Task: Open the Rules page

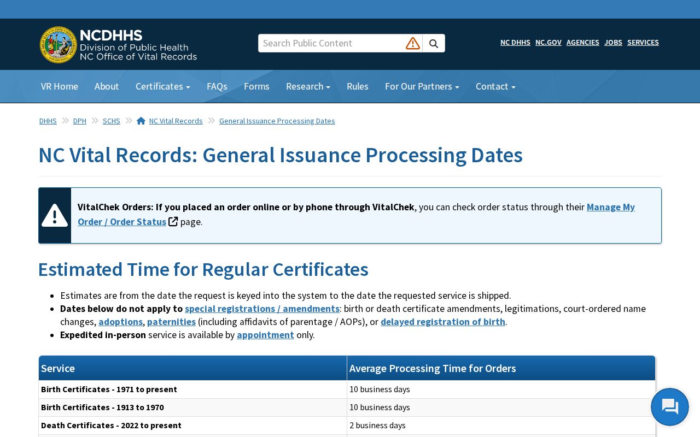Action: click(x=358, y=86)
